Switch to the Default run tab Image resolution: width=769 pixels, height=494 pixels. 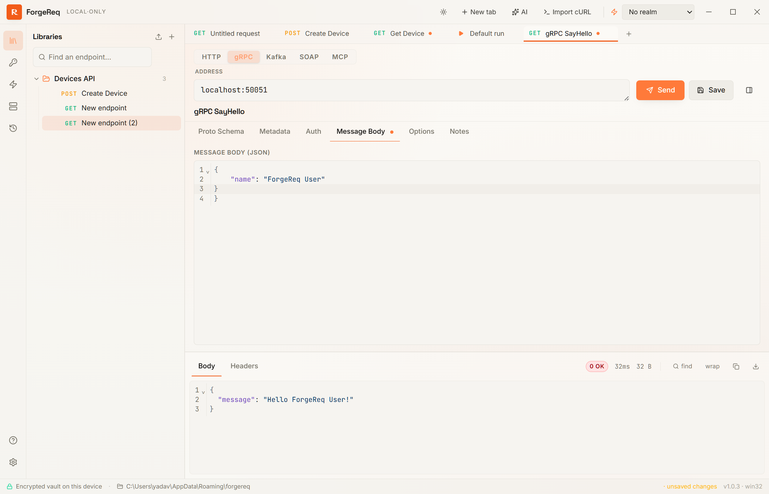pos(481,34)
